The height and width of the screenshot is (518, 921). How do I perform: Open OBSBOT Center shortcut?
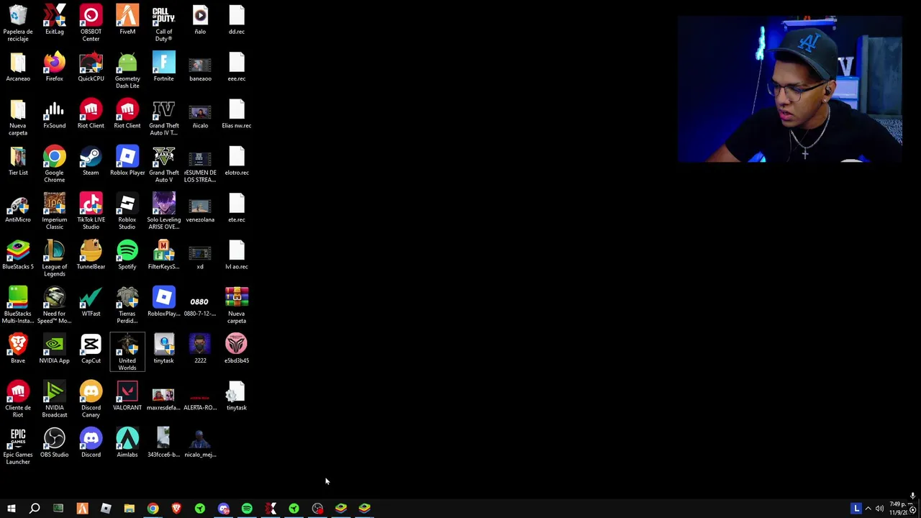point(91,23)
